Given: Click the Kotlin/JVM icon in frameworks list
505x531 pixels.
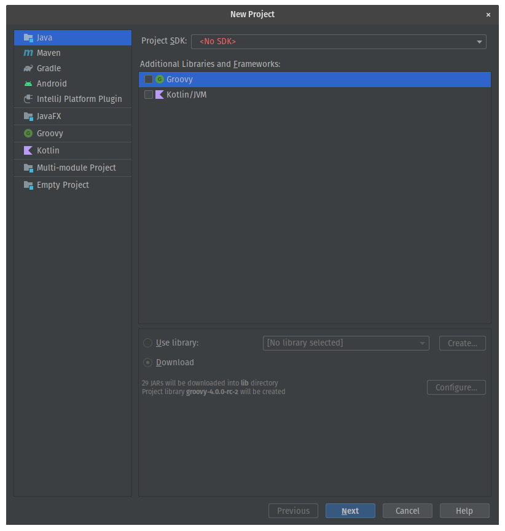Looking at the screenshot, I should tap(160, 95).
